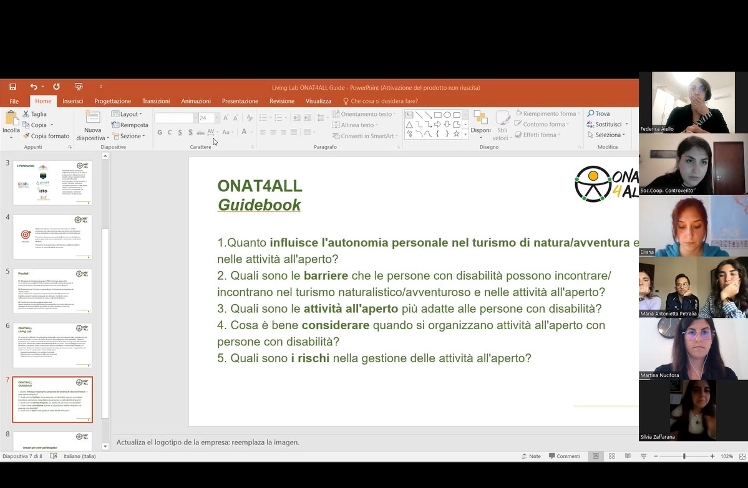
Task: Activate Copia formato painter
Action: click(46, 136)
